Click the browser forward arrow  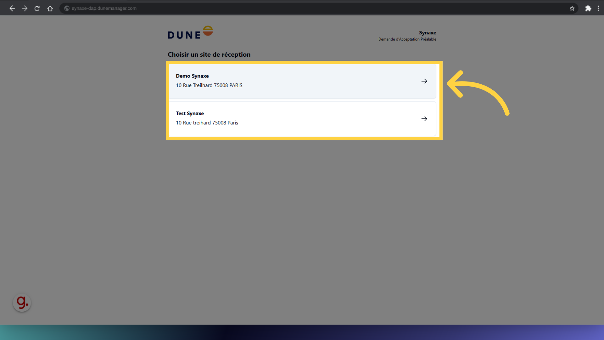[x=25, y=8]
